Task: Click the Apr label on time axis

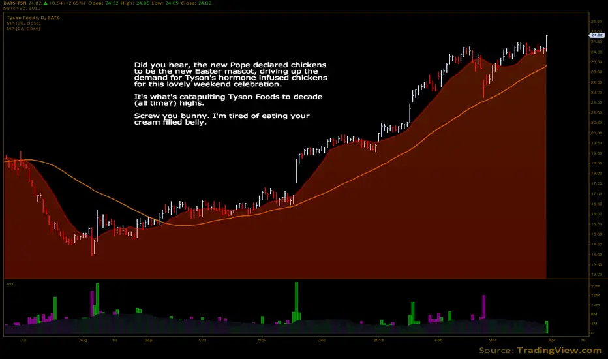Action: 552,340
